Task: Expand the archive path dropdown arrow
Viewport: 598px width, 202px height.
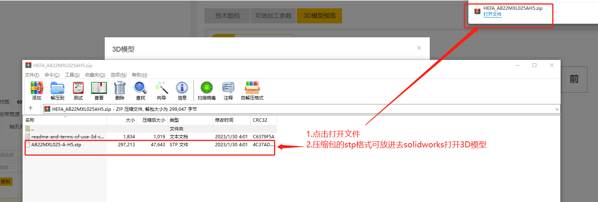Action: (557, 109)
